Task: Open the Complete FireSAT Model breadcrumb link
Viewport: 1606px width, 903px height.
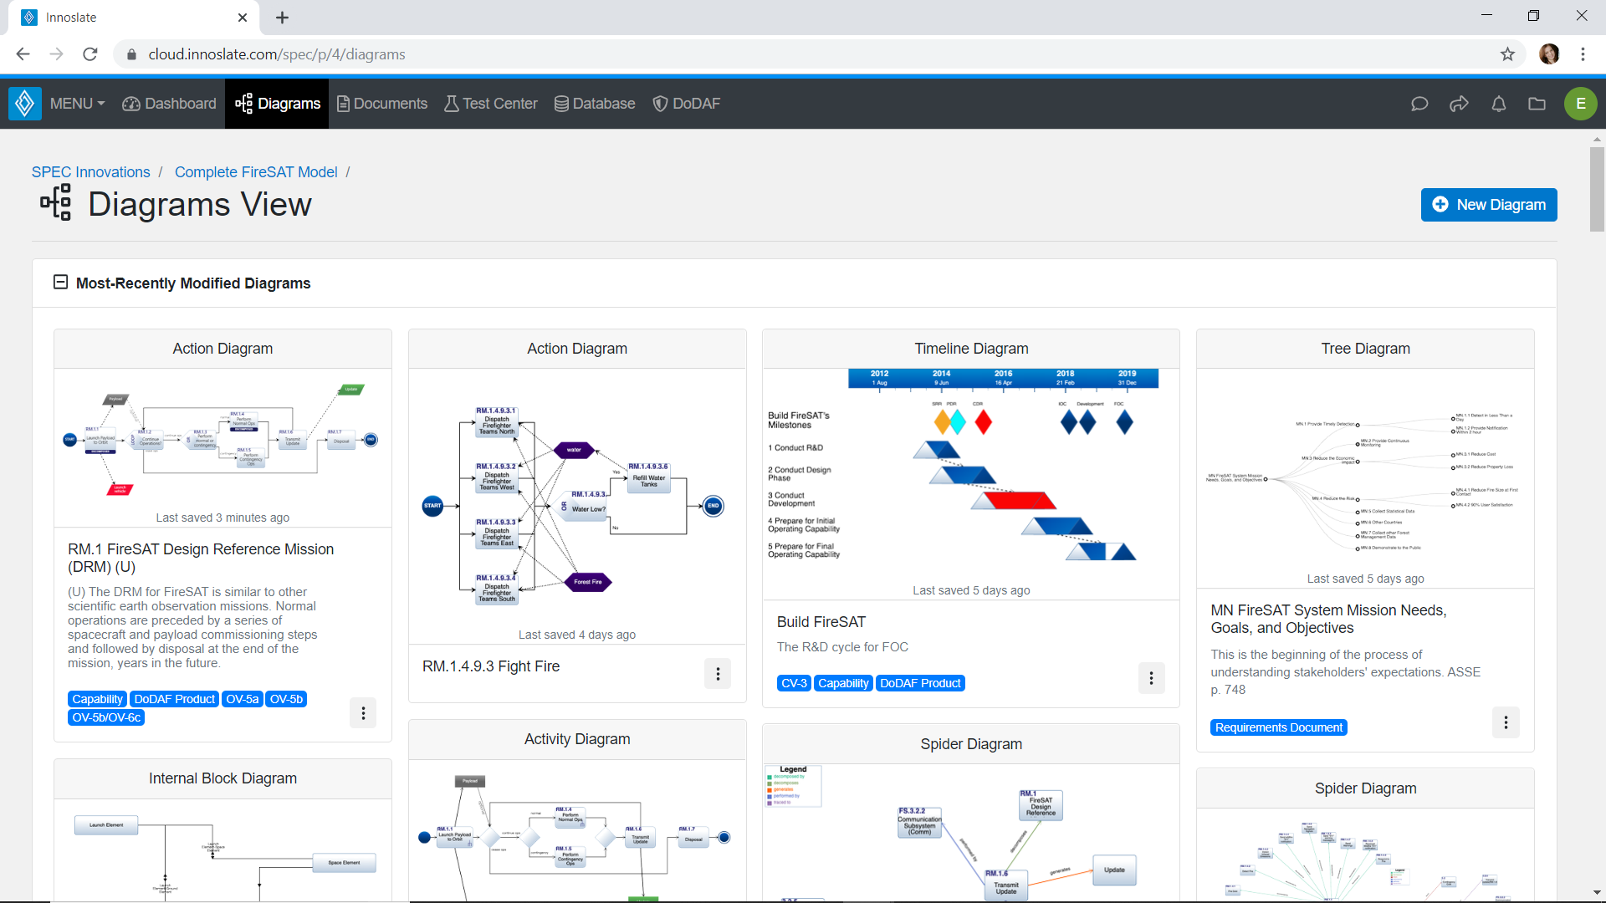Action: 255,171
